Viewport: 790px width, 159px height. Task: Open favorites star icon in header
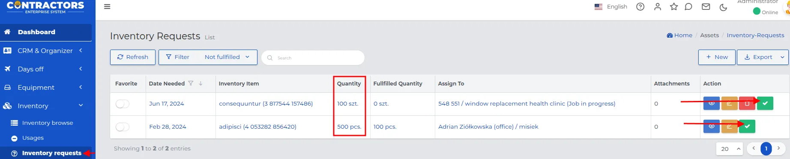tap(674, 6)
